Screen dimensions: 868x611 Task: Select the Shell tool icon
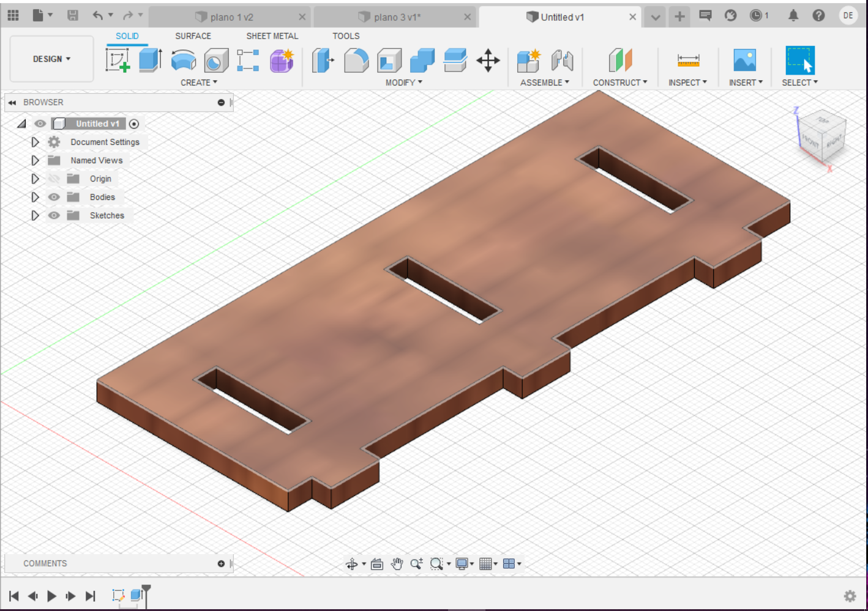coord(389,61)
